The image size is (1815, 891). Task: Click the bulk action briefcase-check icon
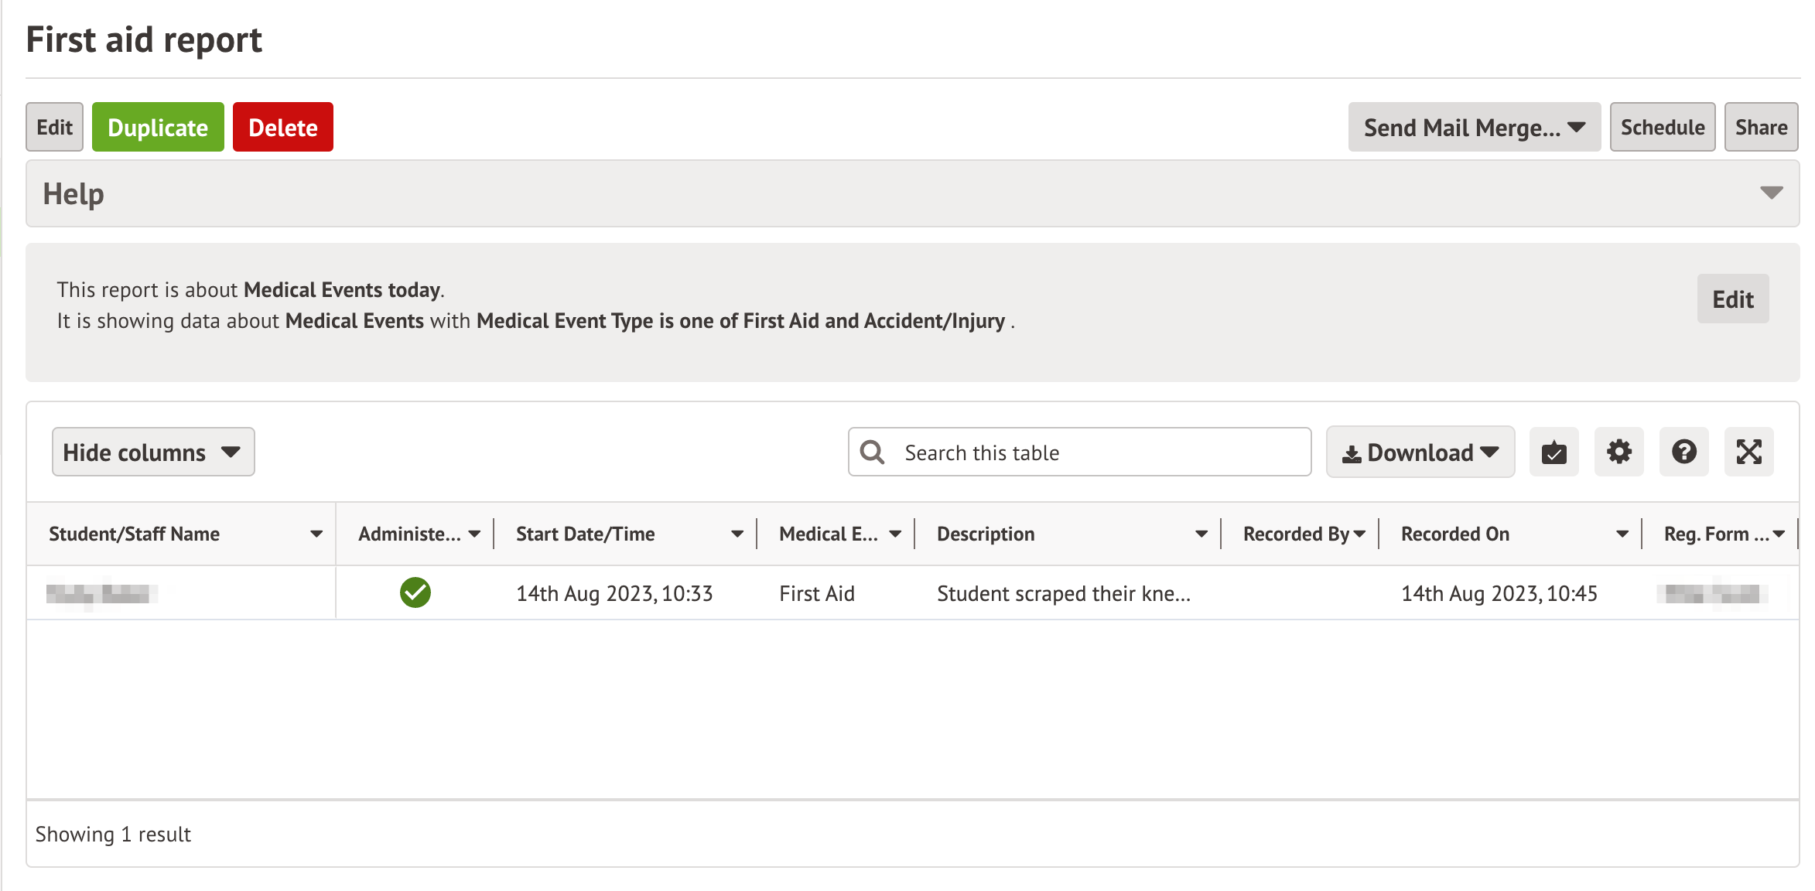[x=1554, y=452]
